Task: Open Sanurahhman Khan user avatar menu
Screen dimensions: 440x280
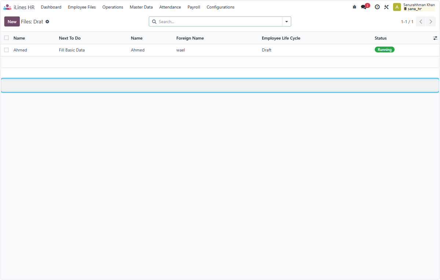Action: [x=397, y=7]
